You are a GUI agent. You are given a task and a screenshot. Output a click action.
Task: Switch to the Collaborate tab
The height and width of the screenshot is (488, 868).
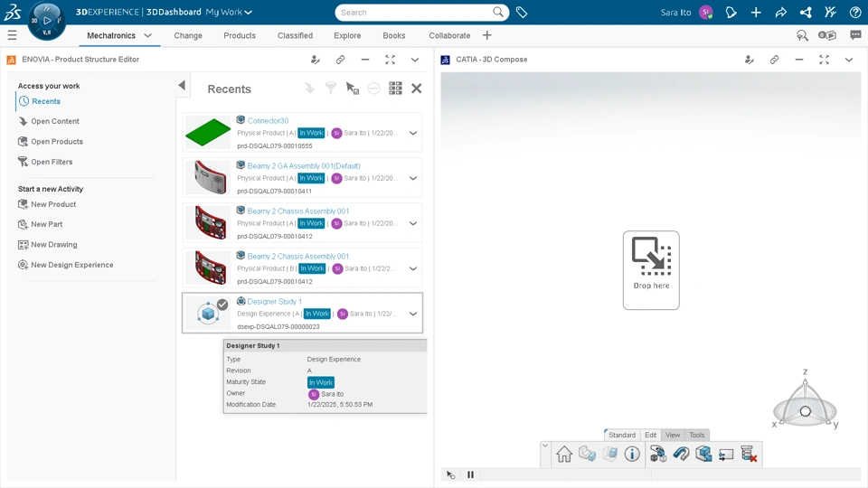[449, 35]
